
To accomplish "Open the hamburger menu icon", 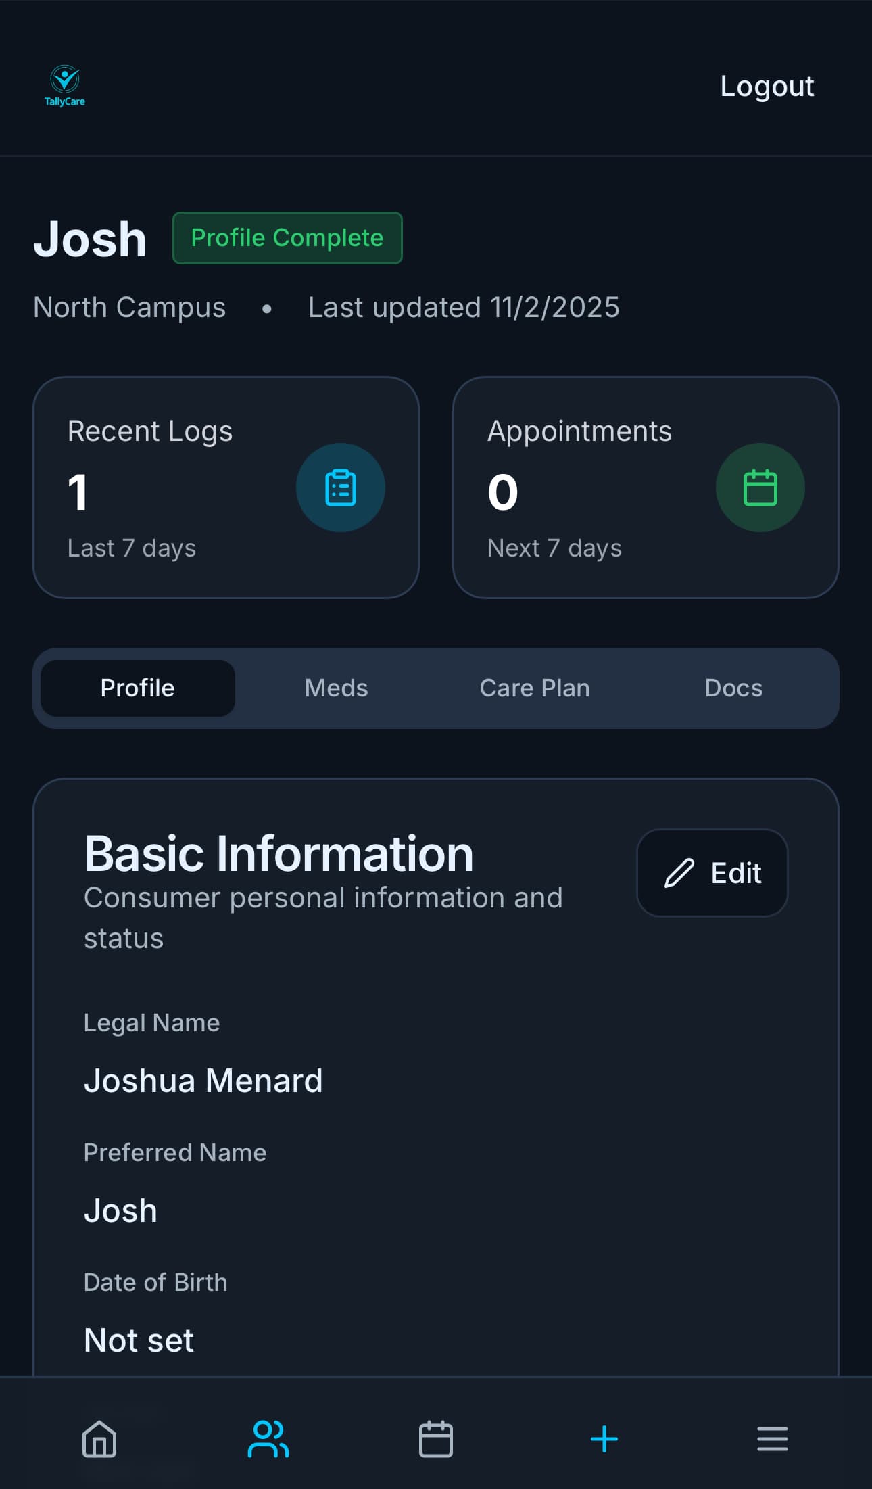I will click(x=772, y=1439).
